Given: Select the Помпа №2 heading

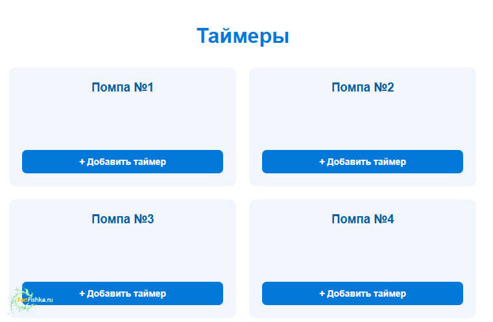Looking at the screenshot, I should 363,87.
